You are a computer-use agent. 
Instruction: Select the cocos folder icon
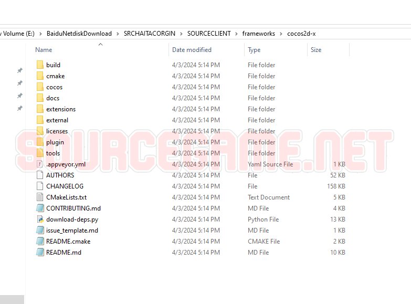click(x=40, y=87)
